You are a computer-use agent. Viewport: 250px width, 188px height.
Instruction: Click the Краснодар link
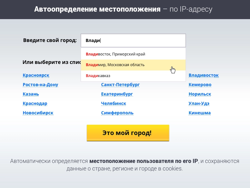pyautogui.click(x=35, y=103)
